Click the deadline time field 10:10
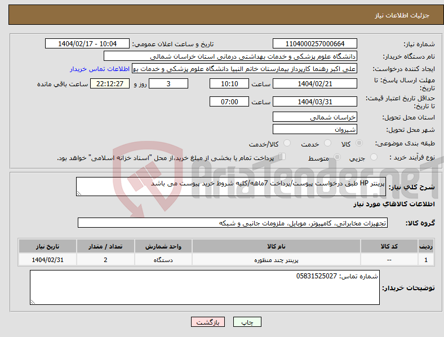This screenshot has height=337, width=444. 229,83
